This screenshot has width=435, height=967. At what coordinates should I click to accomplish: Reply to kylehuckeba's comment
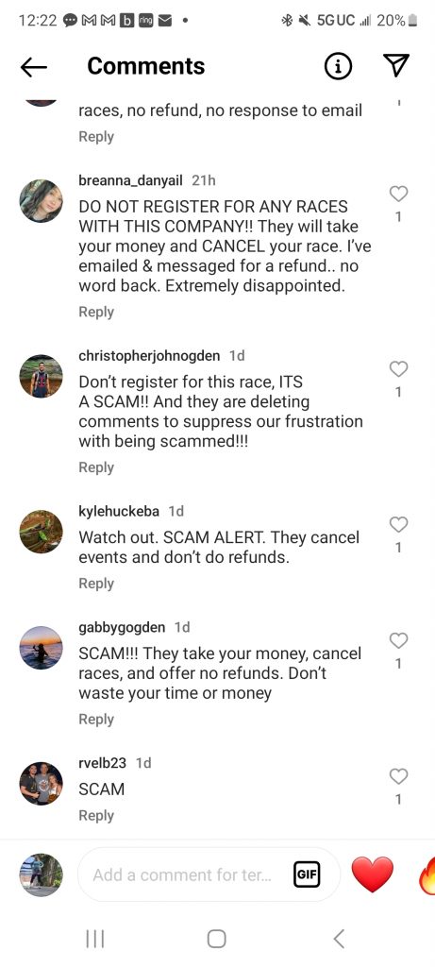96,584
